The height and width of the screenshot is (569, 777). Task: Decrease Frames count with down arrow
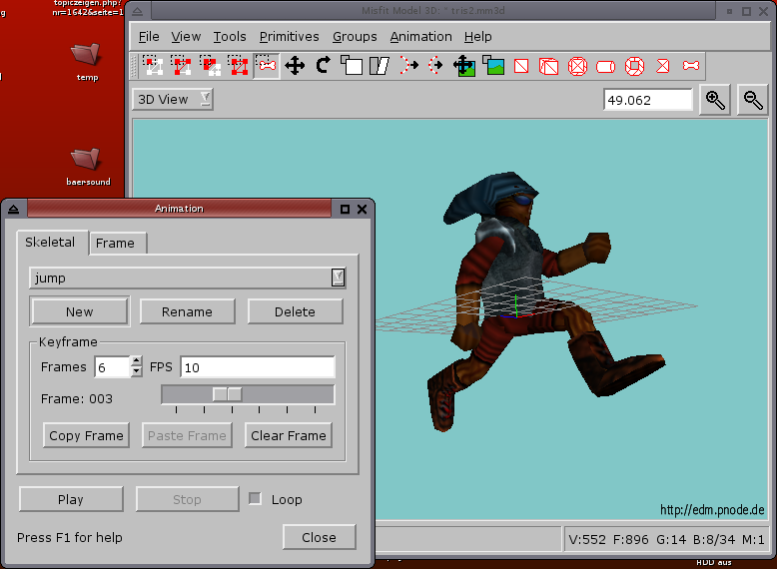click(136, 372)
